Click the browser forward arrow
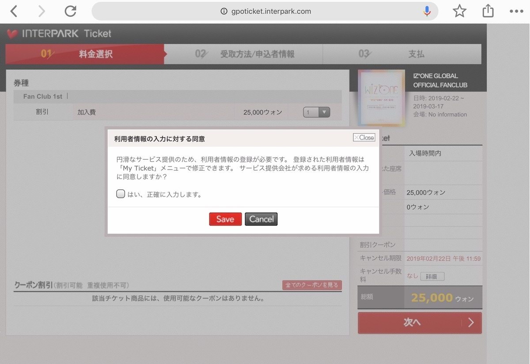The width and height of the screenshot is (530, 364). point(42,11)
